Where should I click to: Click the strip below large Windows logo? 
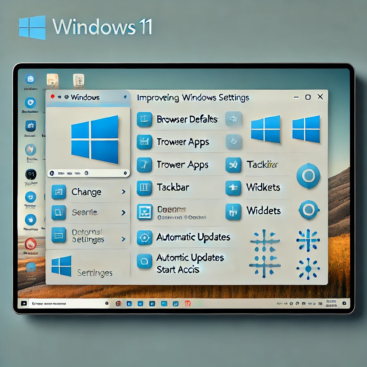point(88,173)
